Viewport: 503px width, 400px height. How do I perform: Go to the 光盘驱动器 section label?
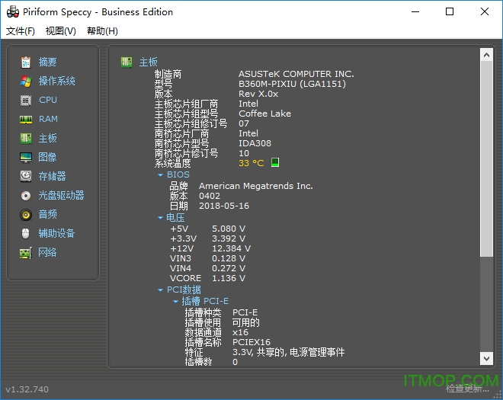(61, 195)
